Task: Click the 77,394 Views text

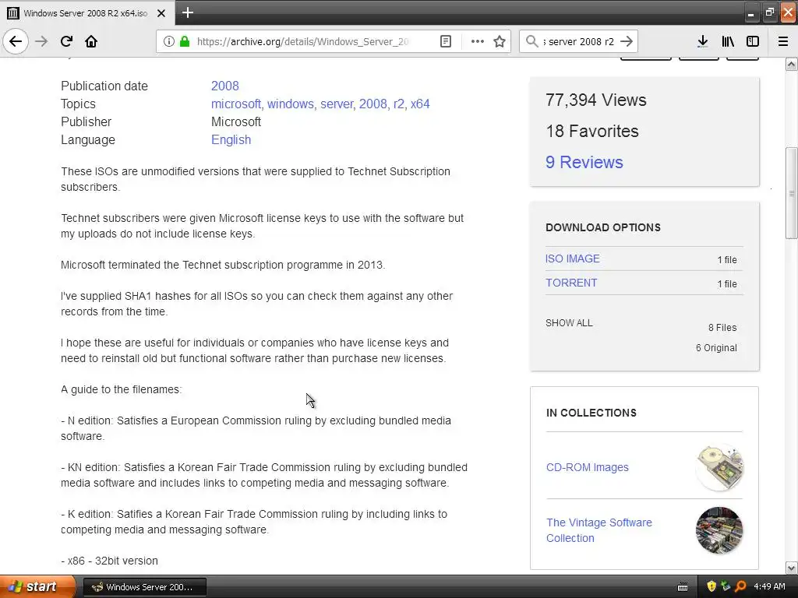Action: coord(596,100)
